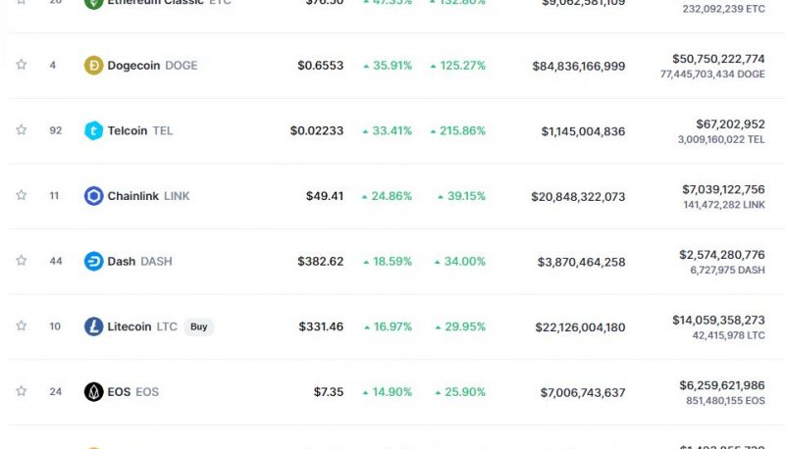The height and width of the screenshot is (449, 785).
Task: Click Dogecoin 35.91% change value
Action: [x=392, y=66]
